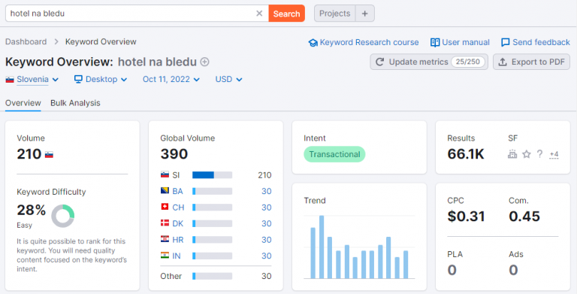Open the USD currency dropdown
This screenshot has height=294, width=577.
point(228,79)
